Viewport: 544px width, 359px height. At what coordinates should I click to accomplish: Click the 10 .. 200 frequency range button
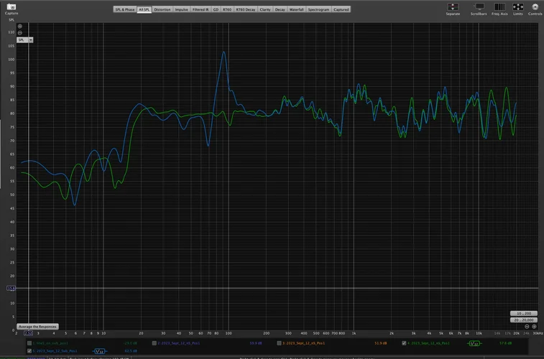click(524, 314)
